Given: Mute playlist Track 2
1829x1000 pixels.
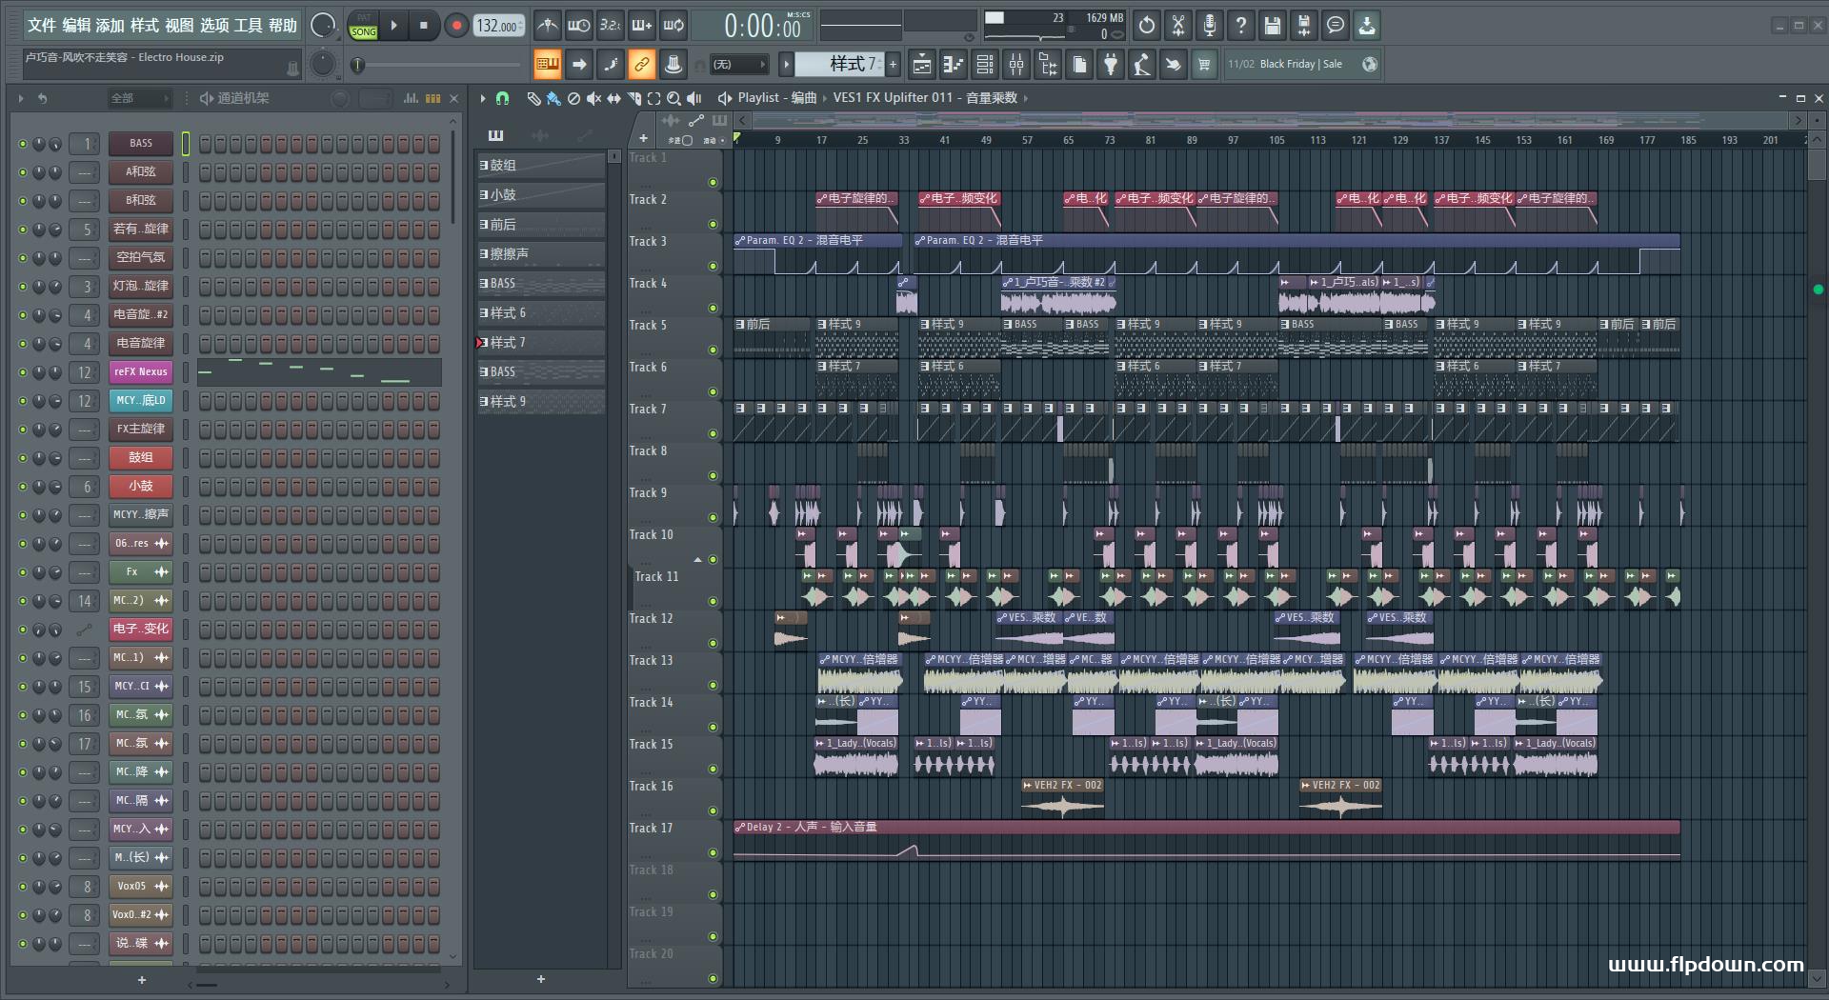Looking at the screenshot, I should pyautogui.click(x=713, y=225).
